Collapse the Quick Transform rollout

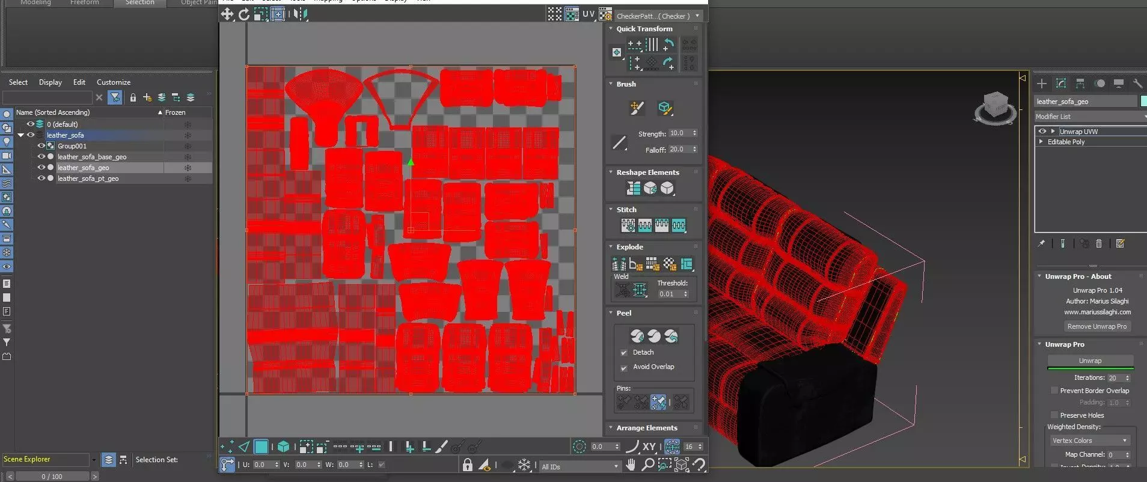click(611, 29)
